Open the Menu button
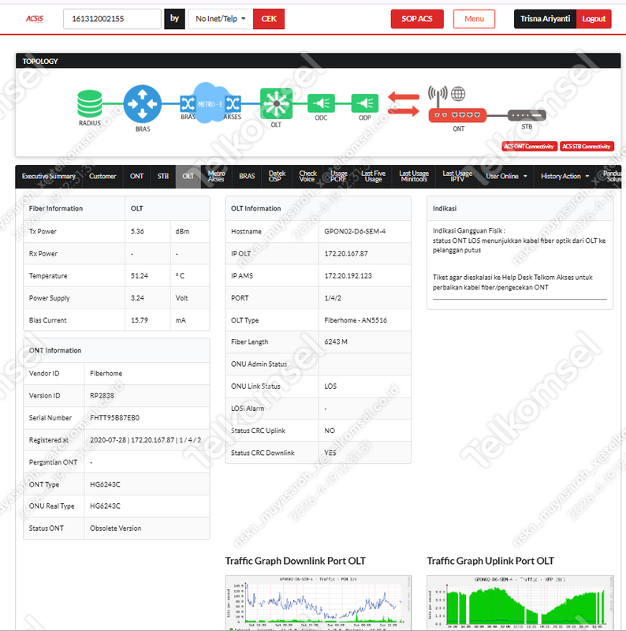This screenshot has width=626, height=631. 474,19
